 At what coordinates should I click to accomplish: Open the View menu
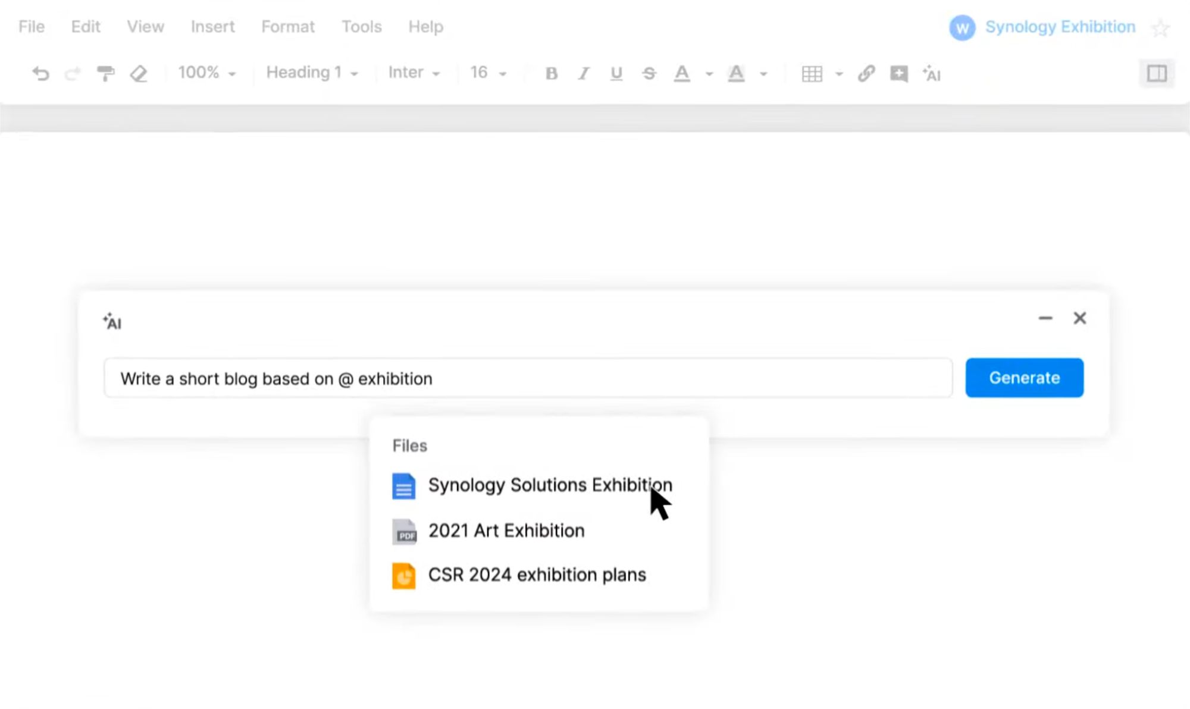(x=145, y=27)
